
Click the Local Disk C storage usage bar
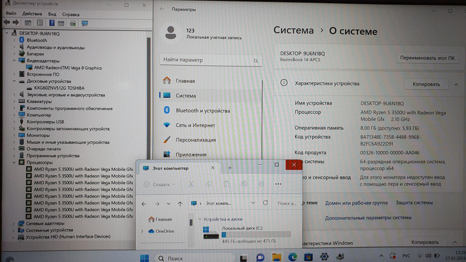(x=256, y=235)
